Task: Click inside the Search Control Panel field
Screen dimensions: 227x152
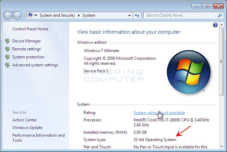Action: (x=180, y=15)
